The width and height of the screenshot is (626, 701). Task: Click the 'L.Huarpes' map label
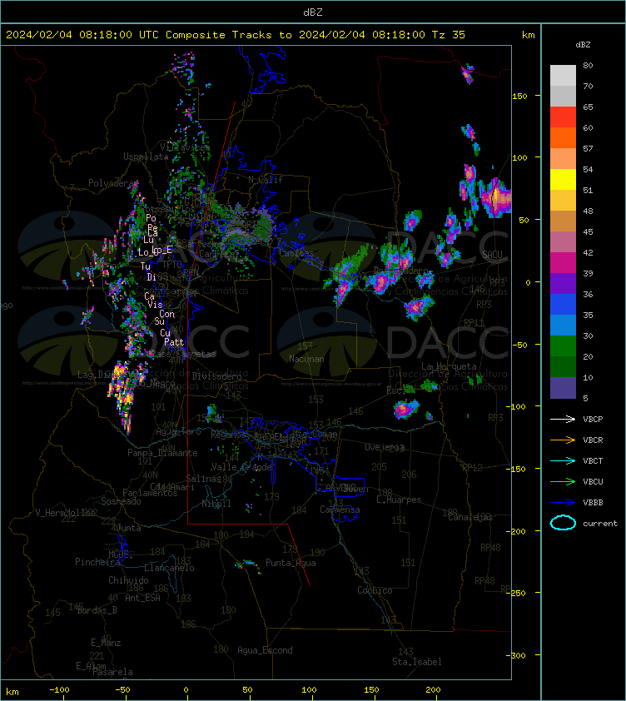(x=399, y=500)
